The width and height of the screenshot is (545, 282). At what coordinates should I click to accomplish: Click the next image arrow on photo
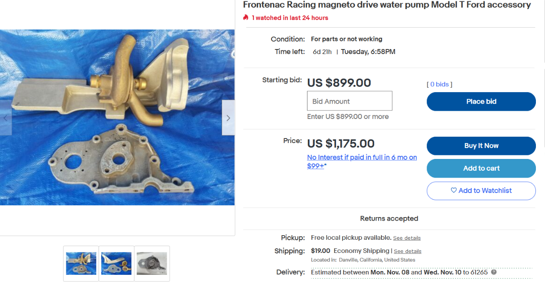[x=228, y=118]
